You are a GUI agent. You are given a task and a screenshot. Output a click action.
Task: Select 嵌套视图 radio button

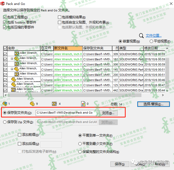pos(120,41)
